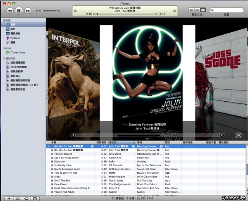Sort by the Genre column header

pos(172,142)
